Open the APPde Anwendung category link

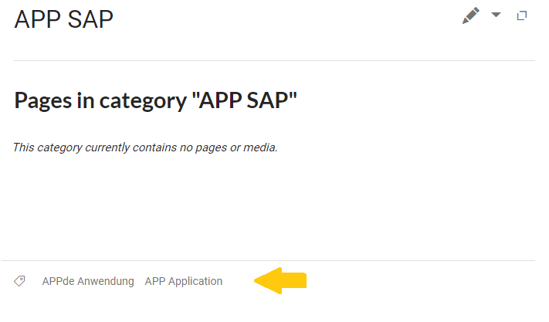88,281
